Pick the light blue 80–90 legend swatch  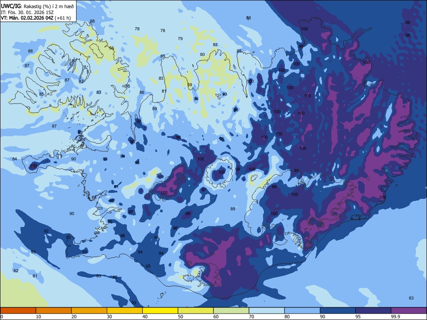coord(302,311)
